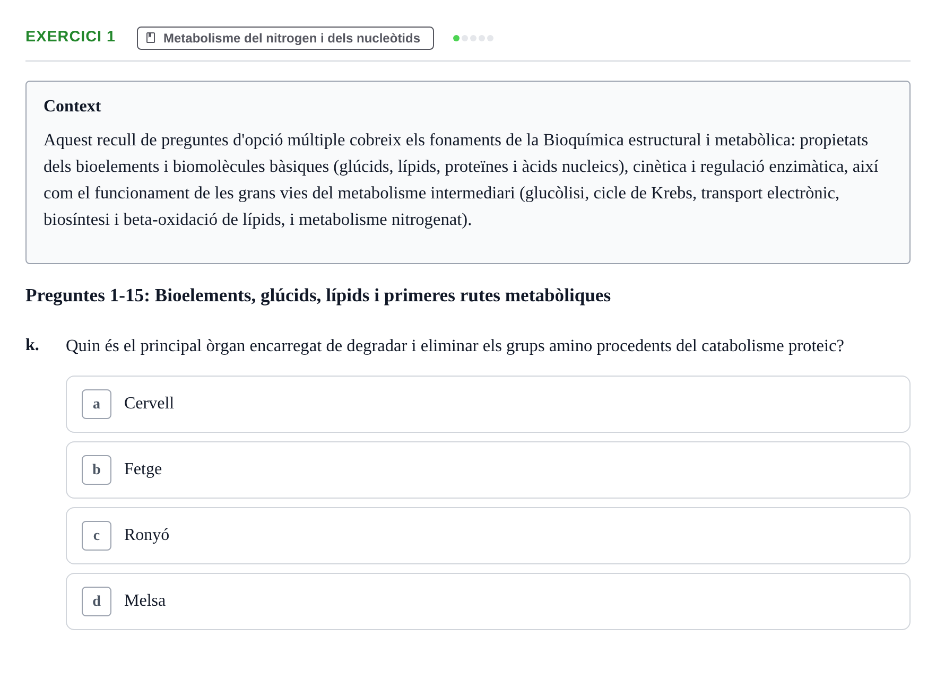Image resolution: width=936 pixels, height=680 pixels.
Task: Select answer letter box a
Action: (97, 404)
